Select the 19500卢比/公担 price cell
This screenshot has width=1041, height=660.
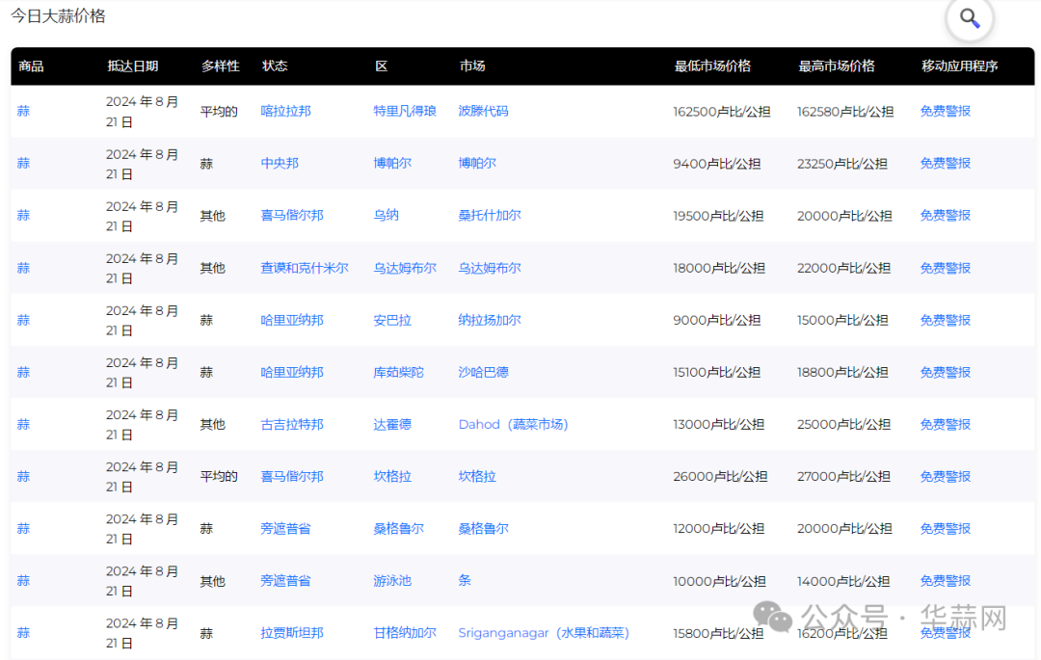point(718,216)
